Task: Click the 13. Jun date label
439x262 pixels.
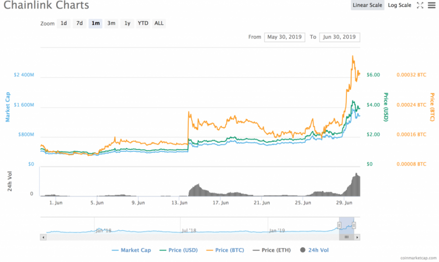Action: pyautogui.click(x=180, y=202)
